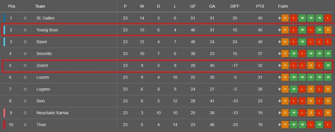Toggle the circle marker beside Servette
Viewport: 335px width, 132px height.
tap(25, 54)
